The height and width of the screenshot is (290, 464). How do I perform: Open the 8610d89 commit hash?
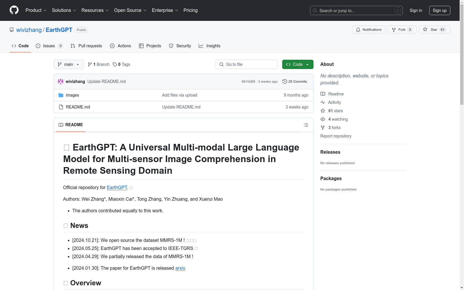click(248, 81)
